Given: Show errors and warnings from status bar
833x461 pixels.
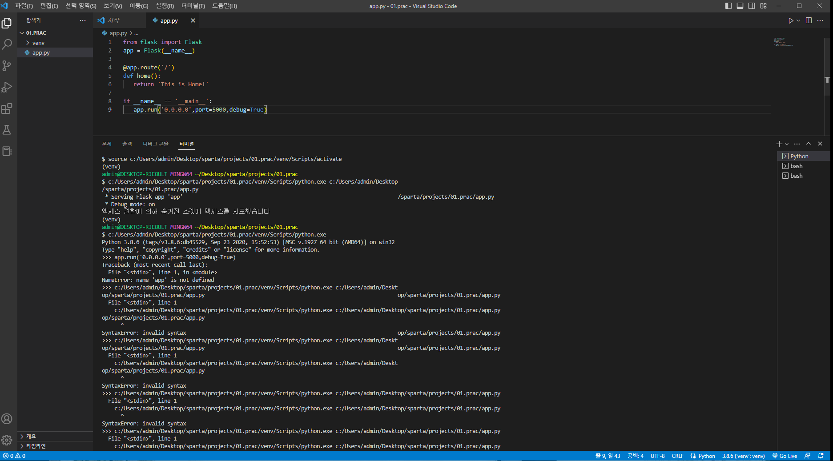Looking at the screenshot, I should coord(14,456).
